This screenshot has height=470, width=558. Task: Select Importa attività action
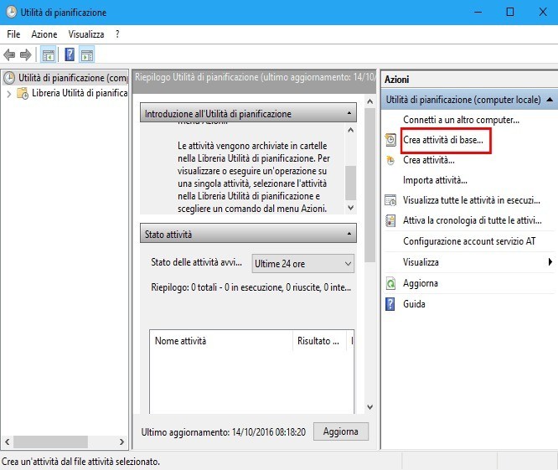pos(434,180)
